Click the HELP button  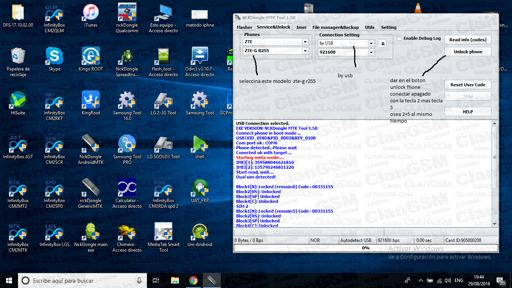(x=468, y=112)
